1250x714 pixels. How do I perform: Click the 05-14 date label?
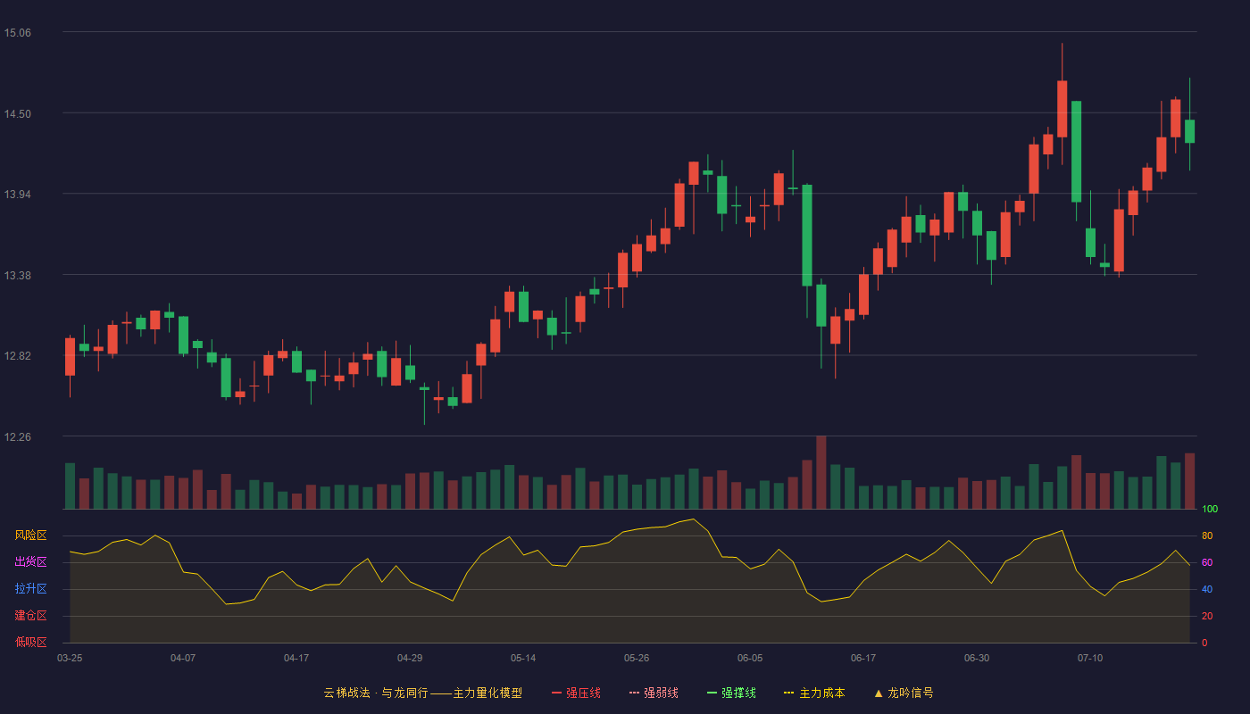(523, 658)
